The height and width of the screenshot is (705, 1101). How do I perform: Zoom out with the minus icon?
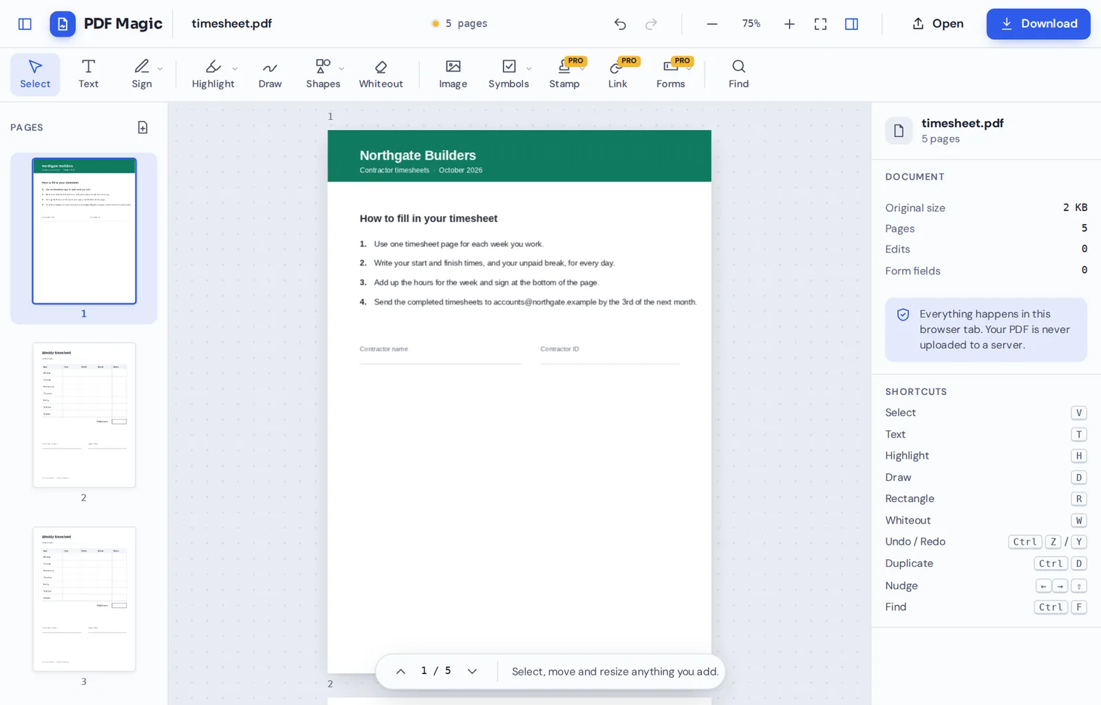coord(712,24)
